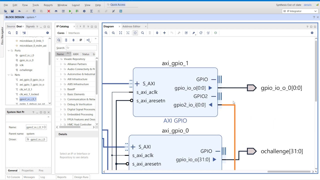Expand S_AXI interface on axi_gpio_1
Image resolution: width=320 pixels, height=180 pixels.
click(x=137, y=83)
